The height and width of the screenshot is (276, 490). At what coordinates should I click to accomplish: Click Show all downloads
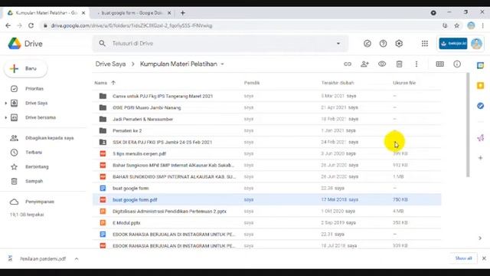click(463, 258)
